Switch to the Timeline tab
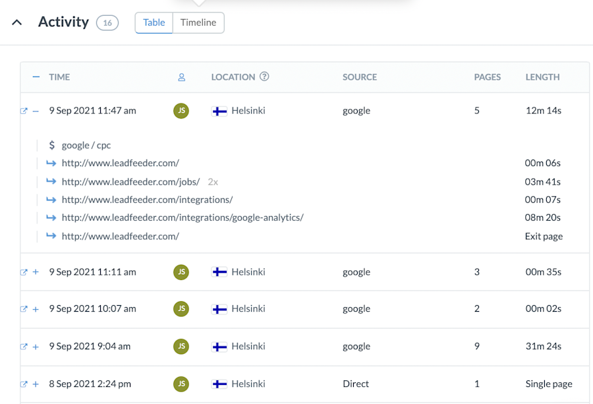This screenshot has width=593, height=404. tap(198, 22)
